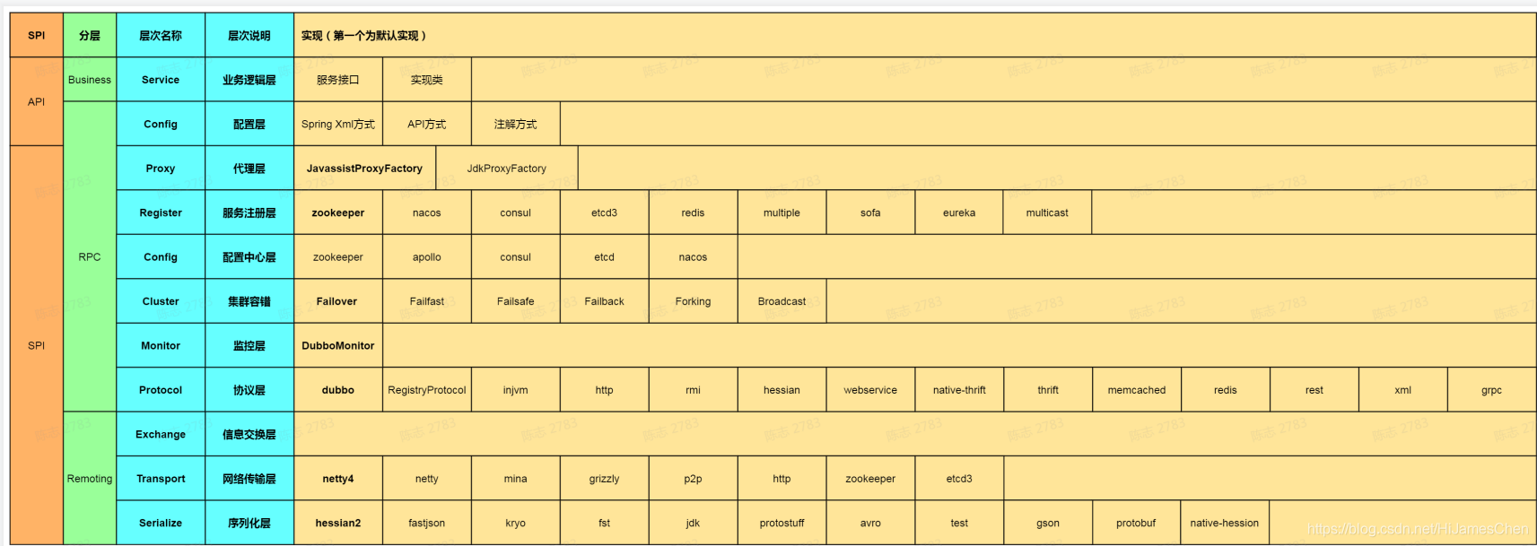
Task: Click the injvm cell
Action: point(516,391)
